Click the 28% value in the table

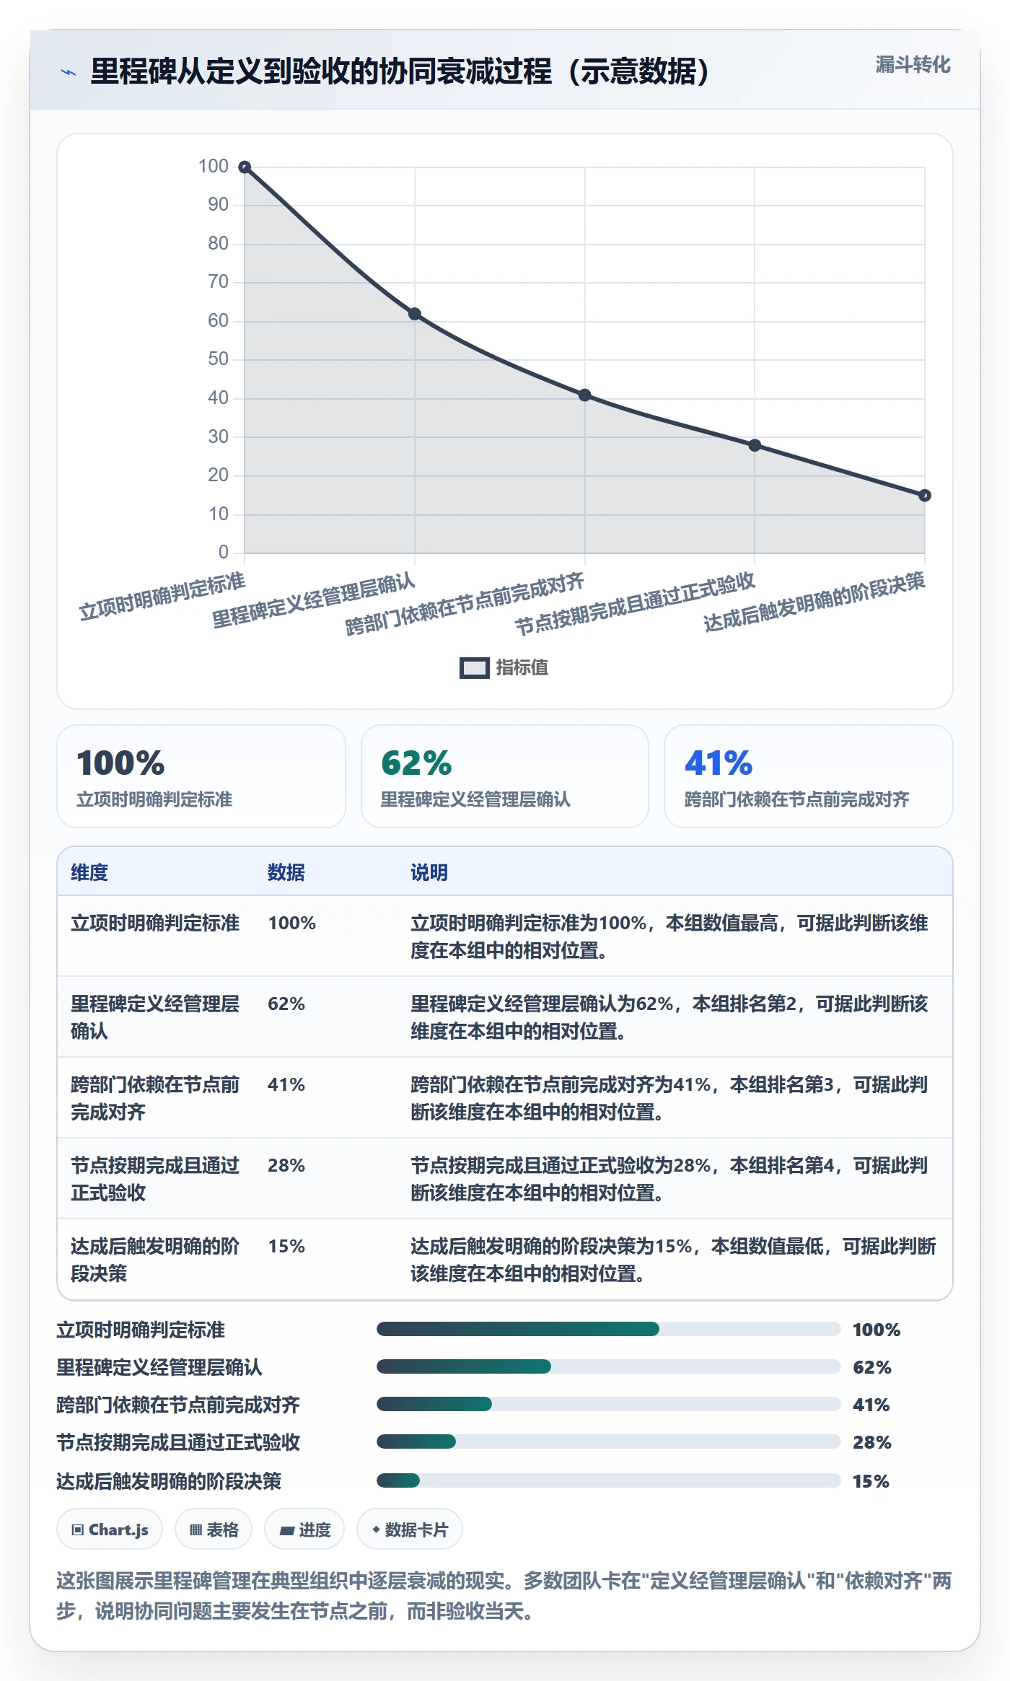[x=286, y=1166]
